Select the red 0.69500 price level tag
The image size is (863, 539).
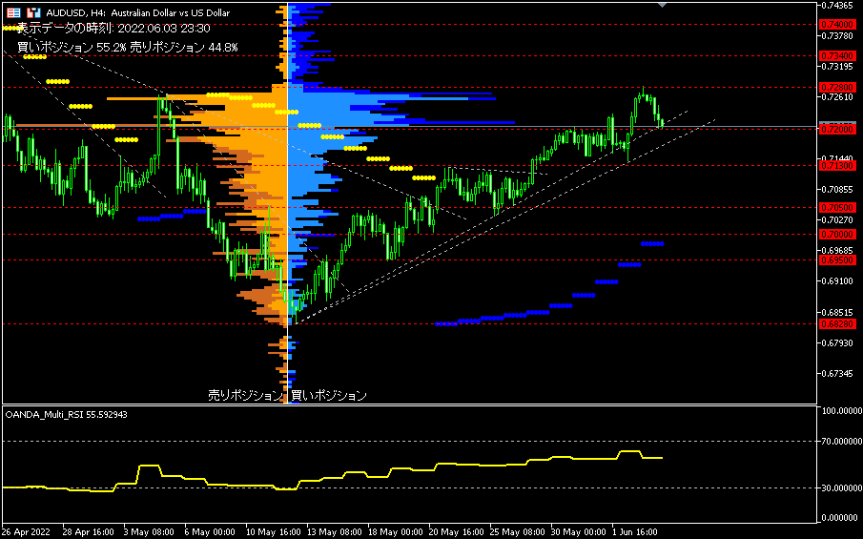pyautogui.click(x=837, y=259)
